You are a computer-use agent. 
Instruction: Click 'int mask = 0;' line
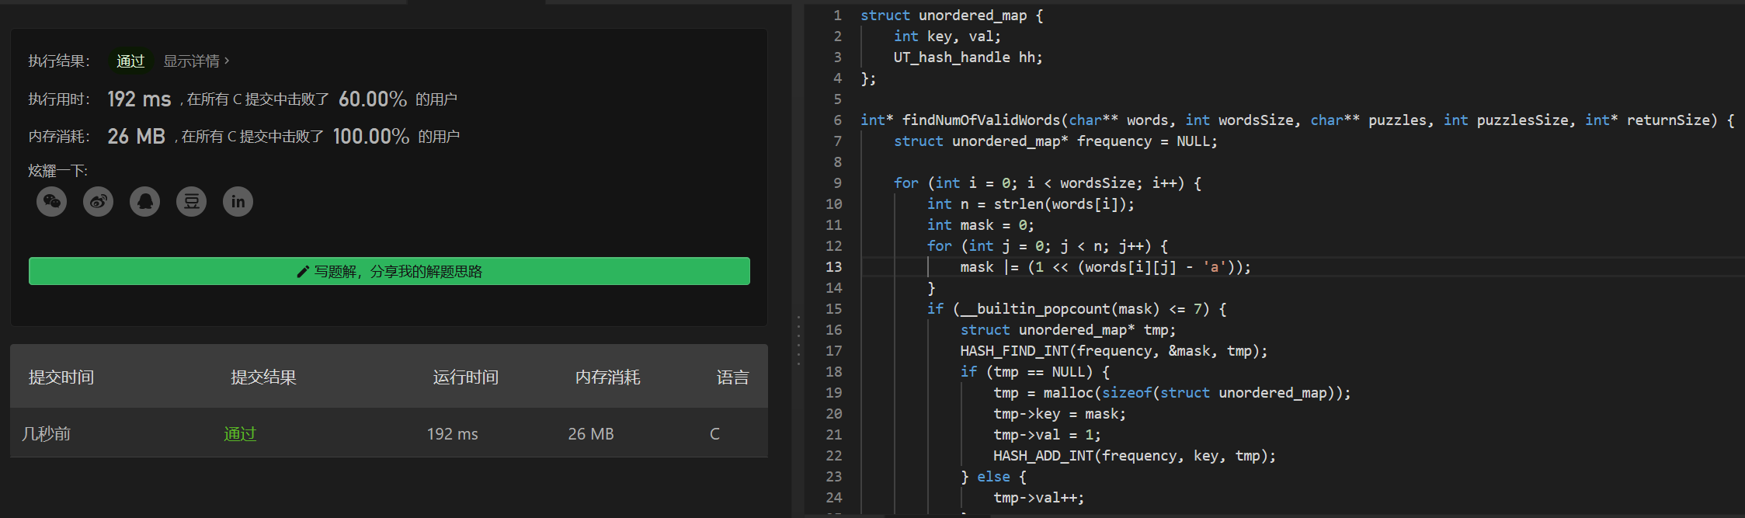pyautogui.click(x=980, y=225)
